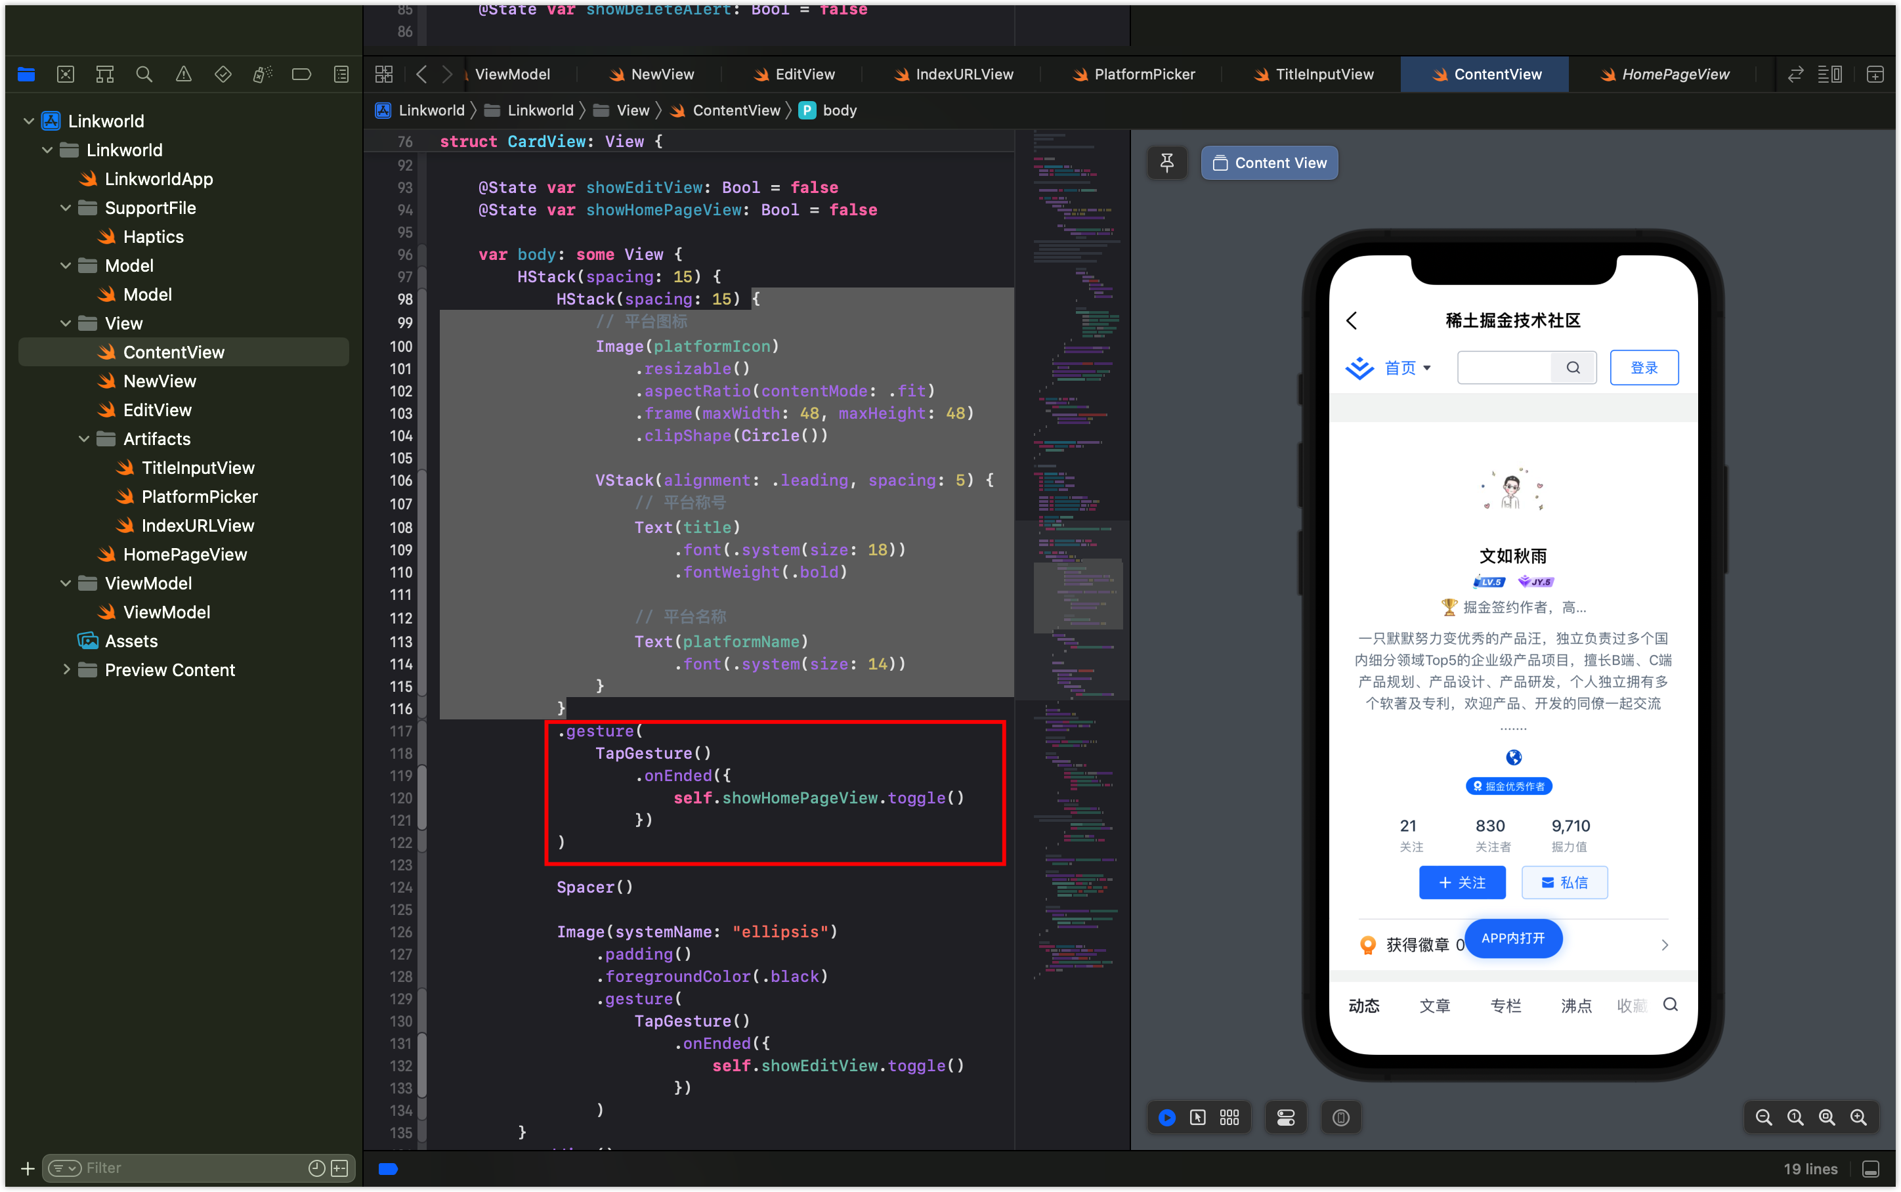Click the 登录 button in preview

pyautogui.click(x=1643, y=368)
